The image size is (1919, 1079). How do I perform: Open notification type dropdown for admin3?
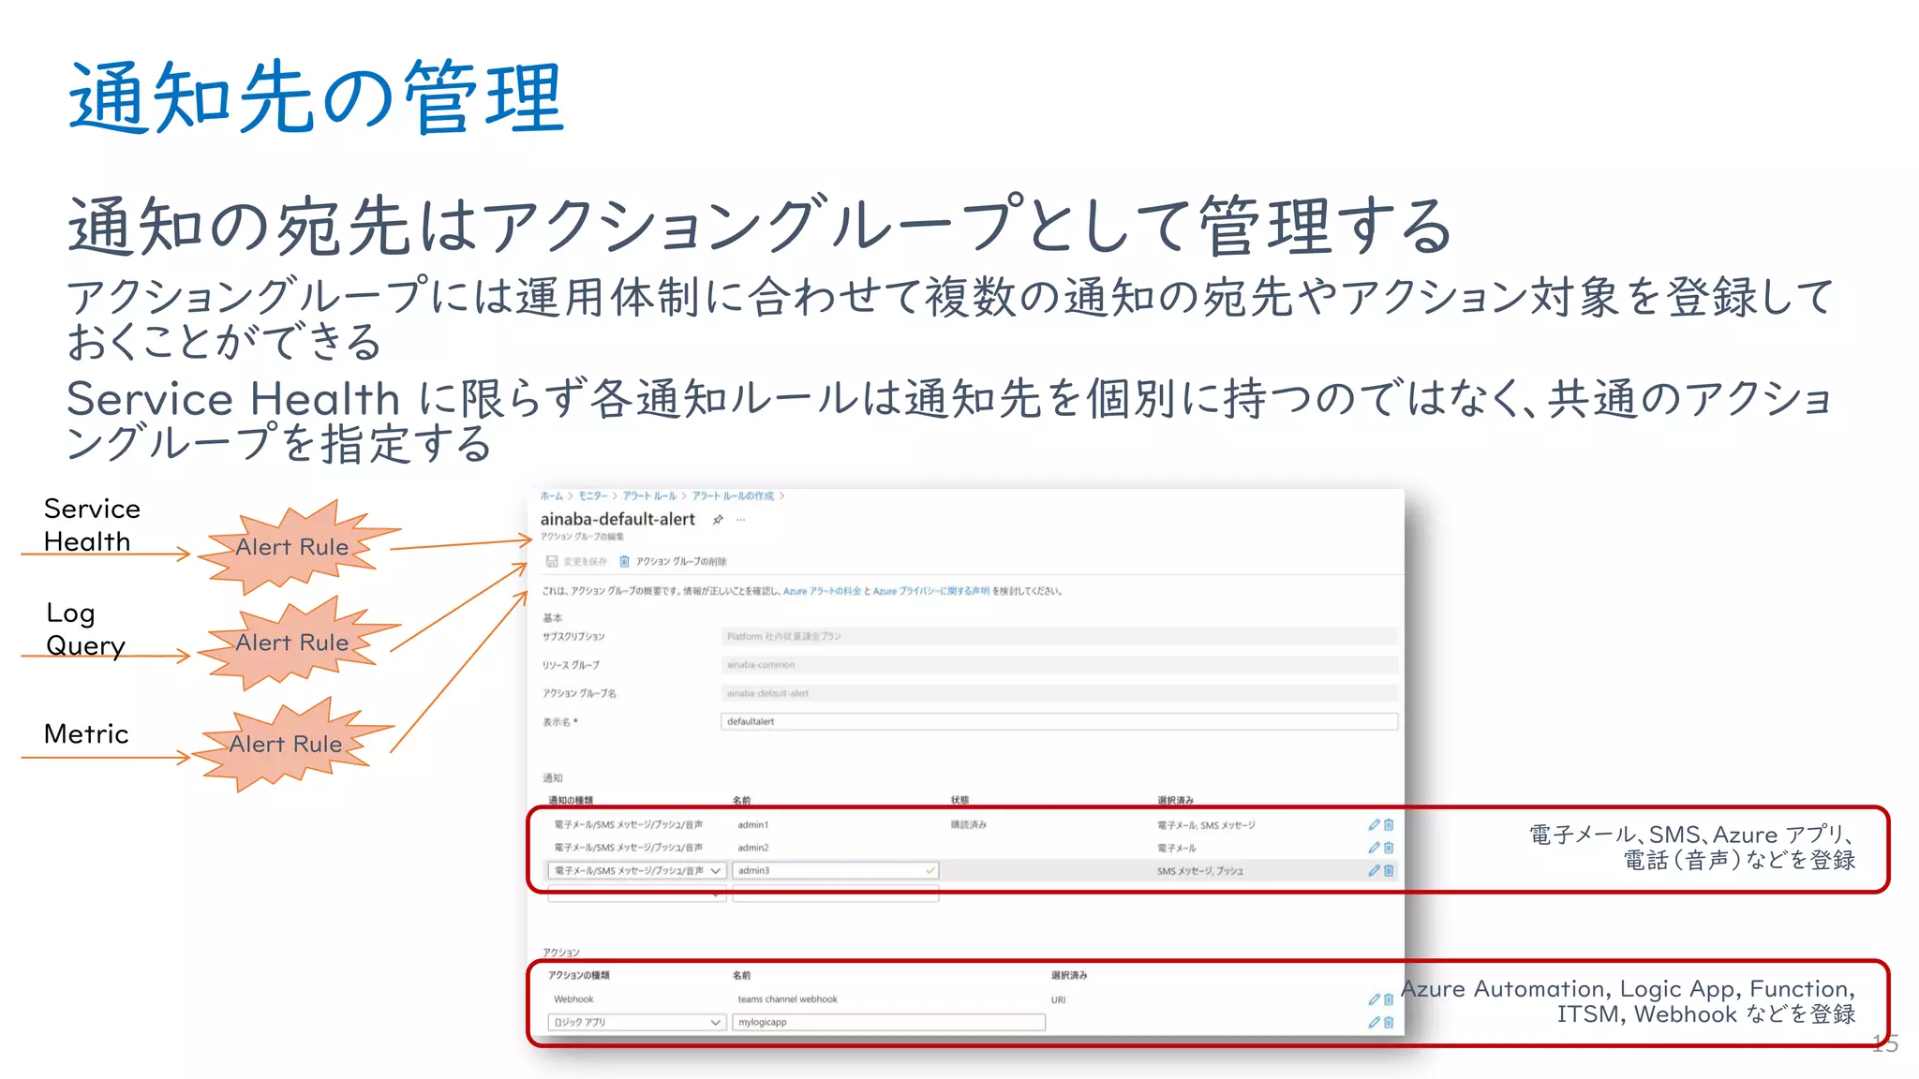click(x=637, y=870)
